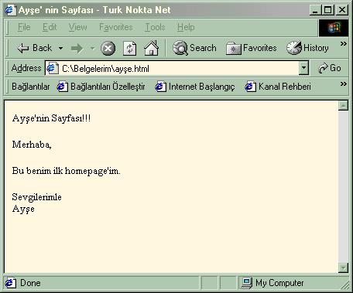Click the scroll up arrow
The height and width of the screenshot is (293, 353).
[x=343, y=105]
